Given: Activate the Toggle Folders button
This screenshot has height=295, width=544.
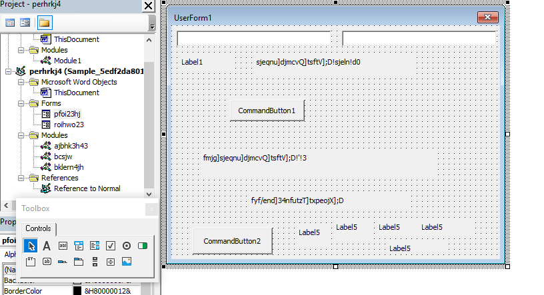Looking at the screenshot, I should [44, 23].
